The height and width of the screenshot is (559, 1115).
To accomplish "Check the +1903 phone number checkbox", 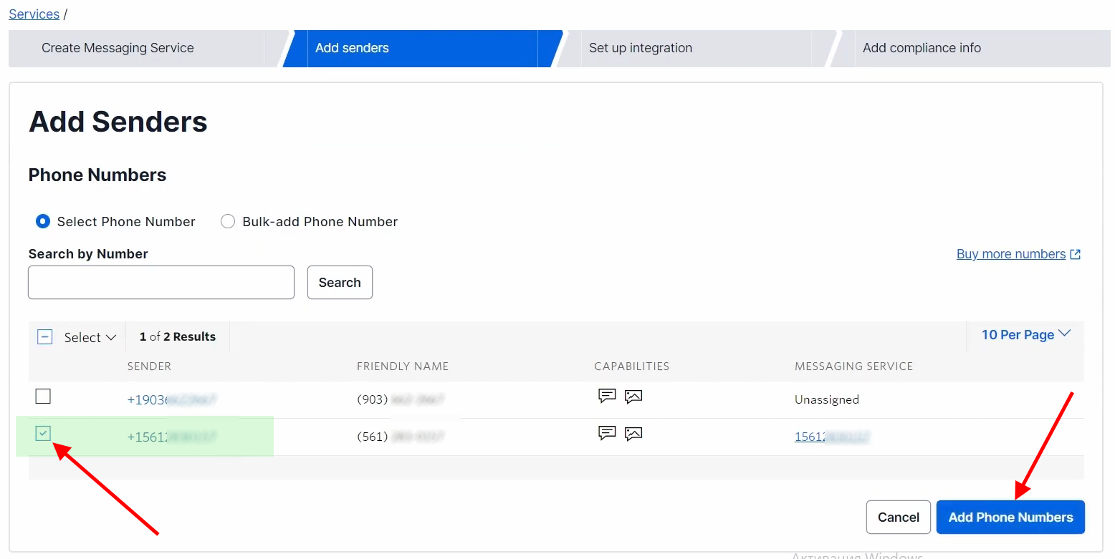I will point(44,396).
